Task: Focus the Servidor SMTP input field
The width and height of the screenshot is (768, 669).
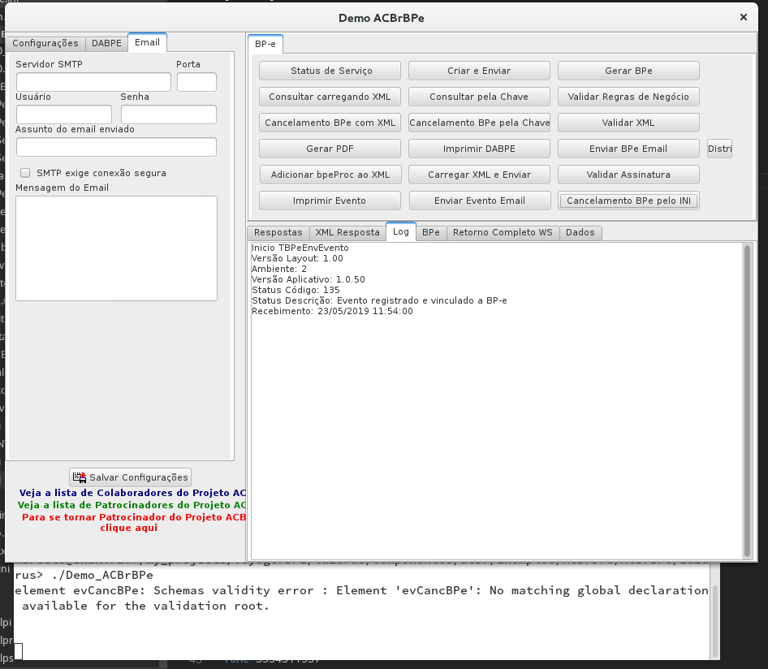Action: click(x=93, y=82)
